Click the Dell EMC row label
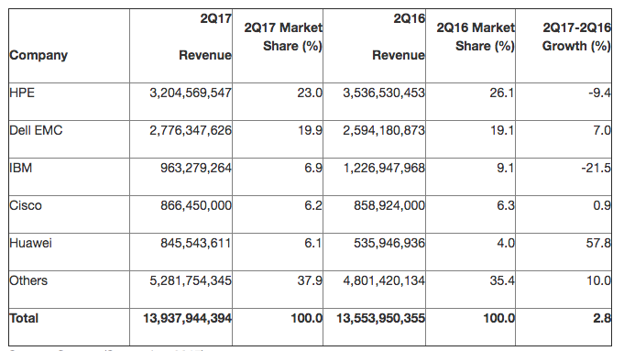Screen dimensions: 624x351 tap(36, 130)
